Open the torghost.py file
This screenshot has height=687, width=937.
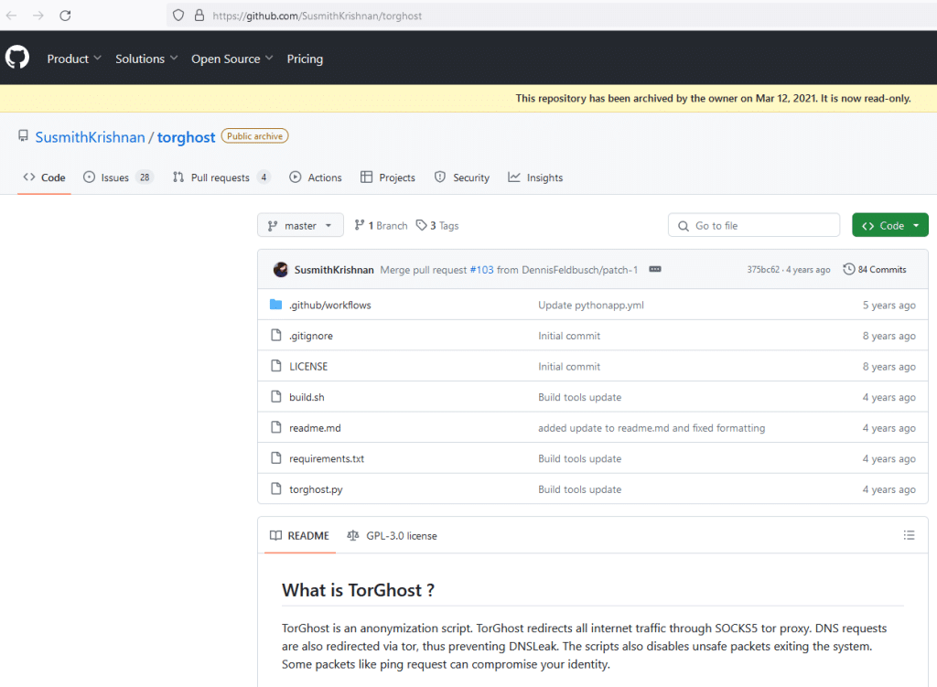316,489
